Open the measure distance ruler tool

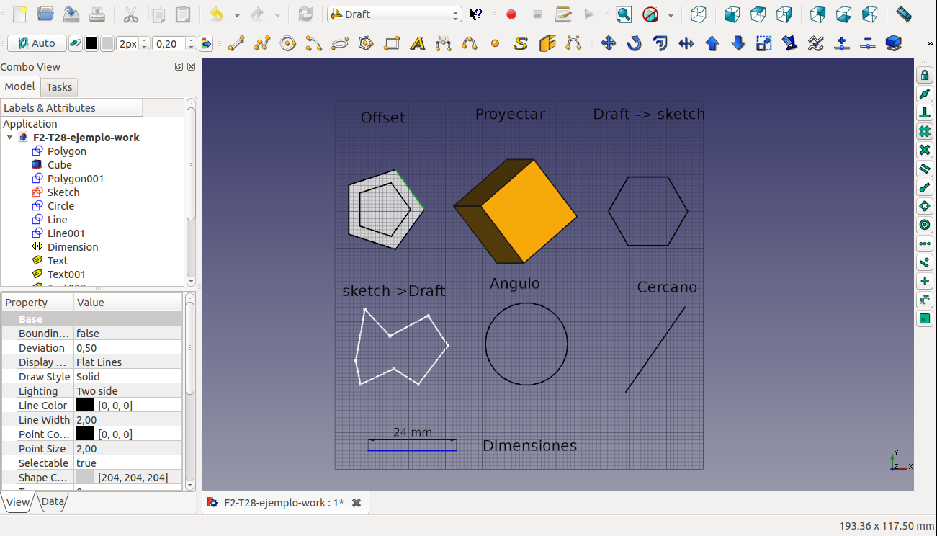coord(903,14)
